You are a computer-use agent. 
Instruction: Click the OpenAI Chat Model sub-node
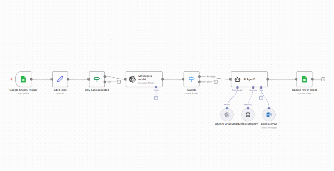pyautogui.click(x=227, y=115)
